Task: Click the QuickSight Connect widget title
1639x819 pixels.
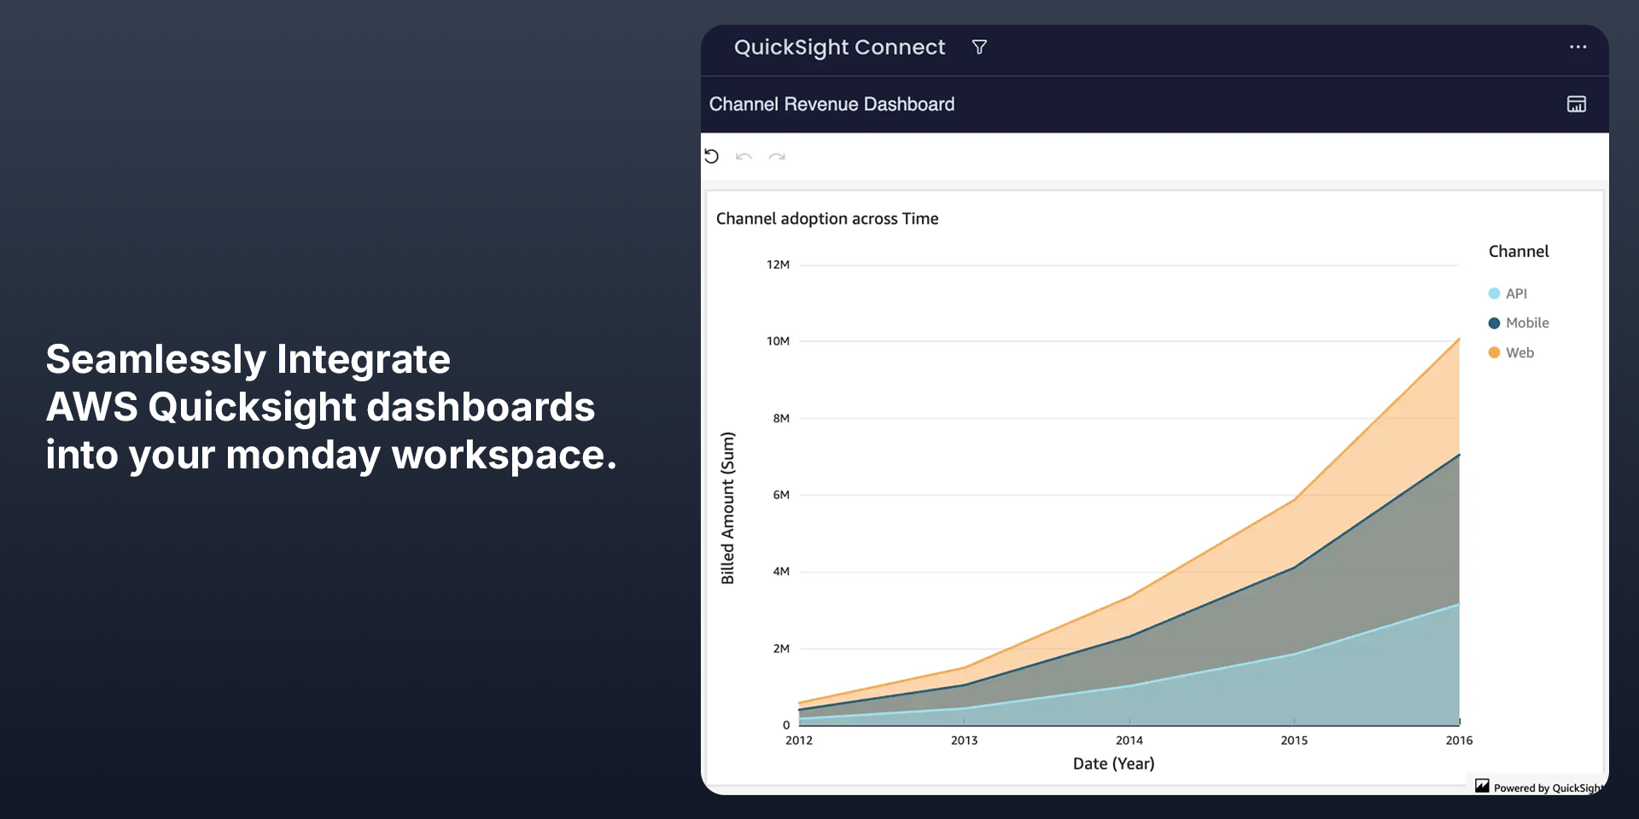Action: click(839, 48)
